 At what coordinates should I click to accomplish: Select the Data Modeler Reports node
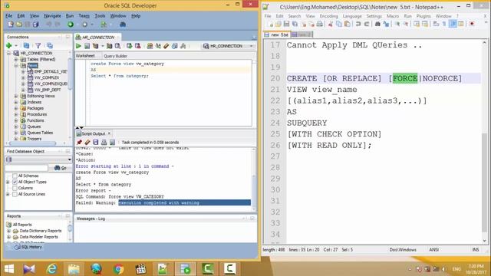(38, 237)
